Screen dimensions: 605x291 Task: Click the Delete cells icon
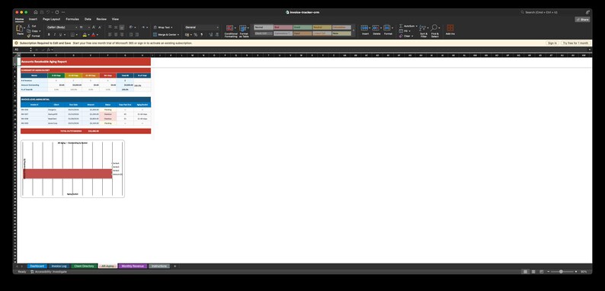(x=376, y=28)
